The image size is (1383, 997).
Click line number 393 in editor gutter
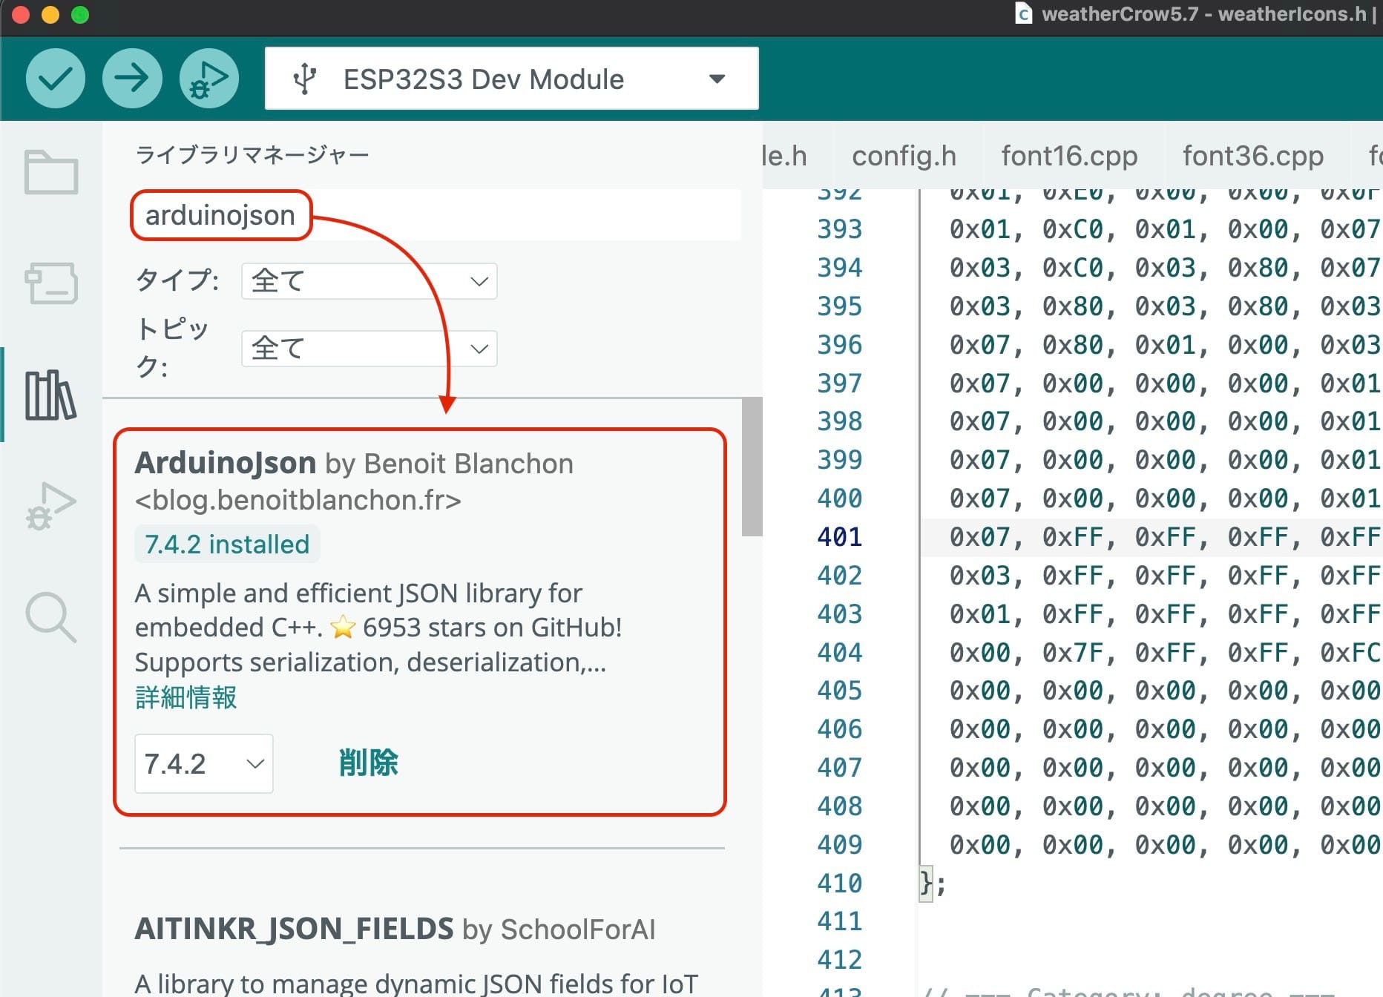tap(839, 229)
